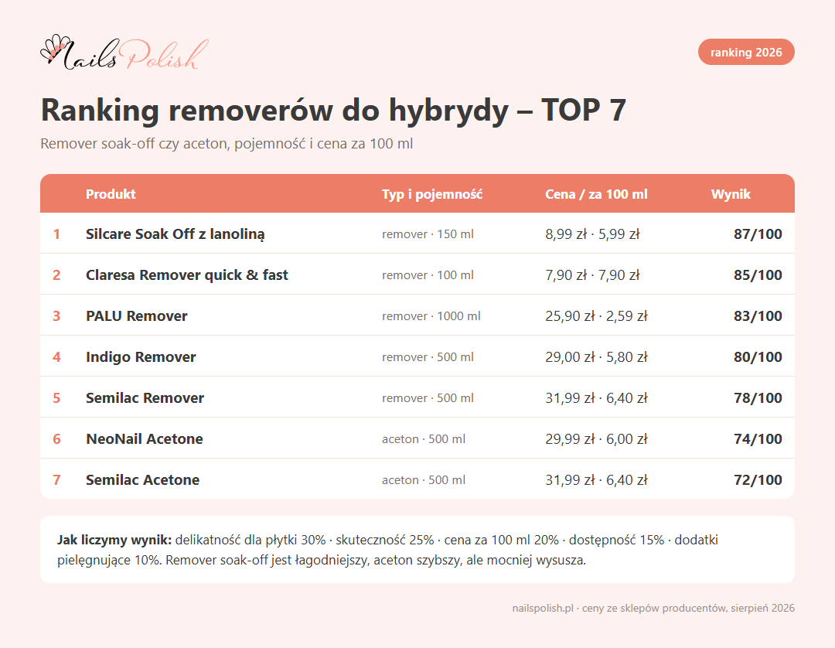This screenshot has height=648, width=835.
Task: Click the 85/100 score
Action: pos(758,275)
